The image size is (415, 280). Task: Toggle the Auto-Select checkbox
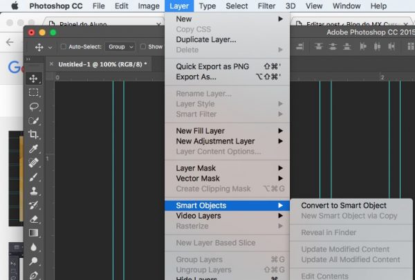point(63,47)
